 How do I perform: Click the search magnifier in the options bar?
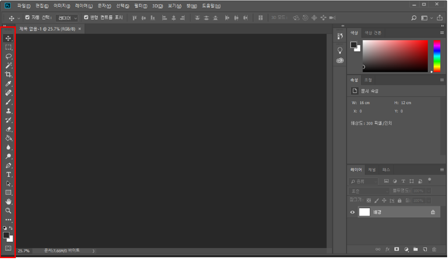(x=413, y=18)
